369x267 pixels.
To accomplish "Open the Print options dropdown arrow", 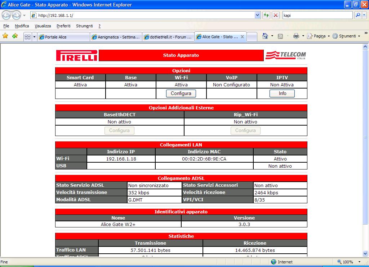I will tap(303, 36).
